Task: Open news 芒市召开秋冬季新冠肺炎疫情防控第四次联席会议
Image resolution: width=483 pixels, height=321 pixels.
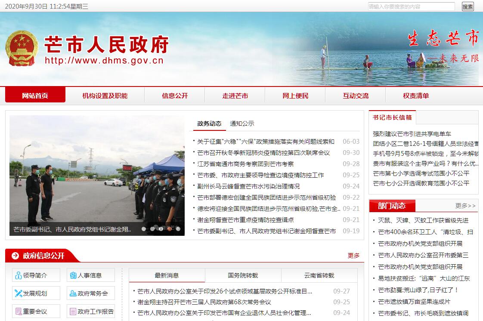Action: click(263, 153)
